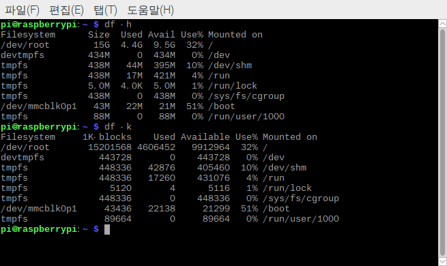
Task: Click '/run/lock' in df -h output
Action: [x=233, y=86]
